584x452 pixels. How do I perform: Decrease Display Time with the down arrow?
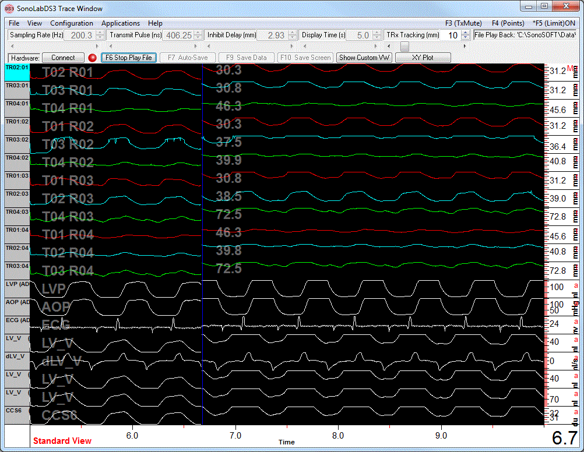click(377, 38)
